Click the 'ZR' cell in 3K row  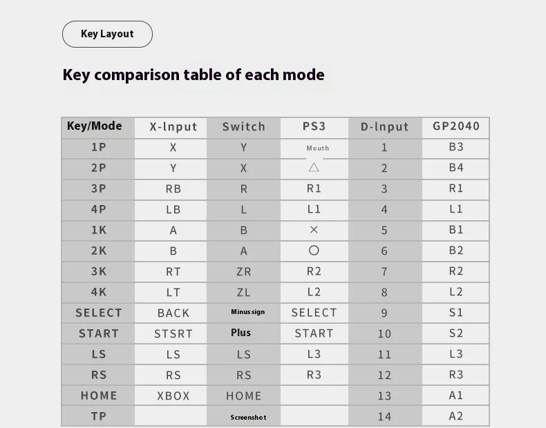coord(244,271)
